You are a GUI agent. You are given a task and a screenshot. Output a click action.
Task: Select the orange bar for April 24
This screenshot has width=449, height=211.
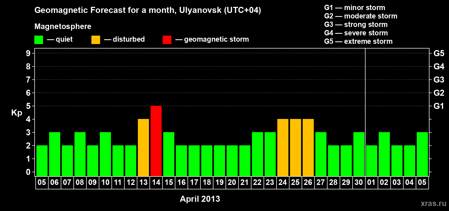point(283,148)
